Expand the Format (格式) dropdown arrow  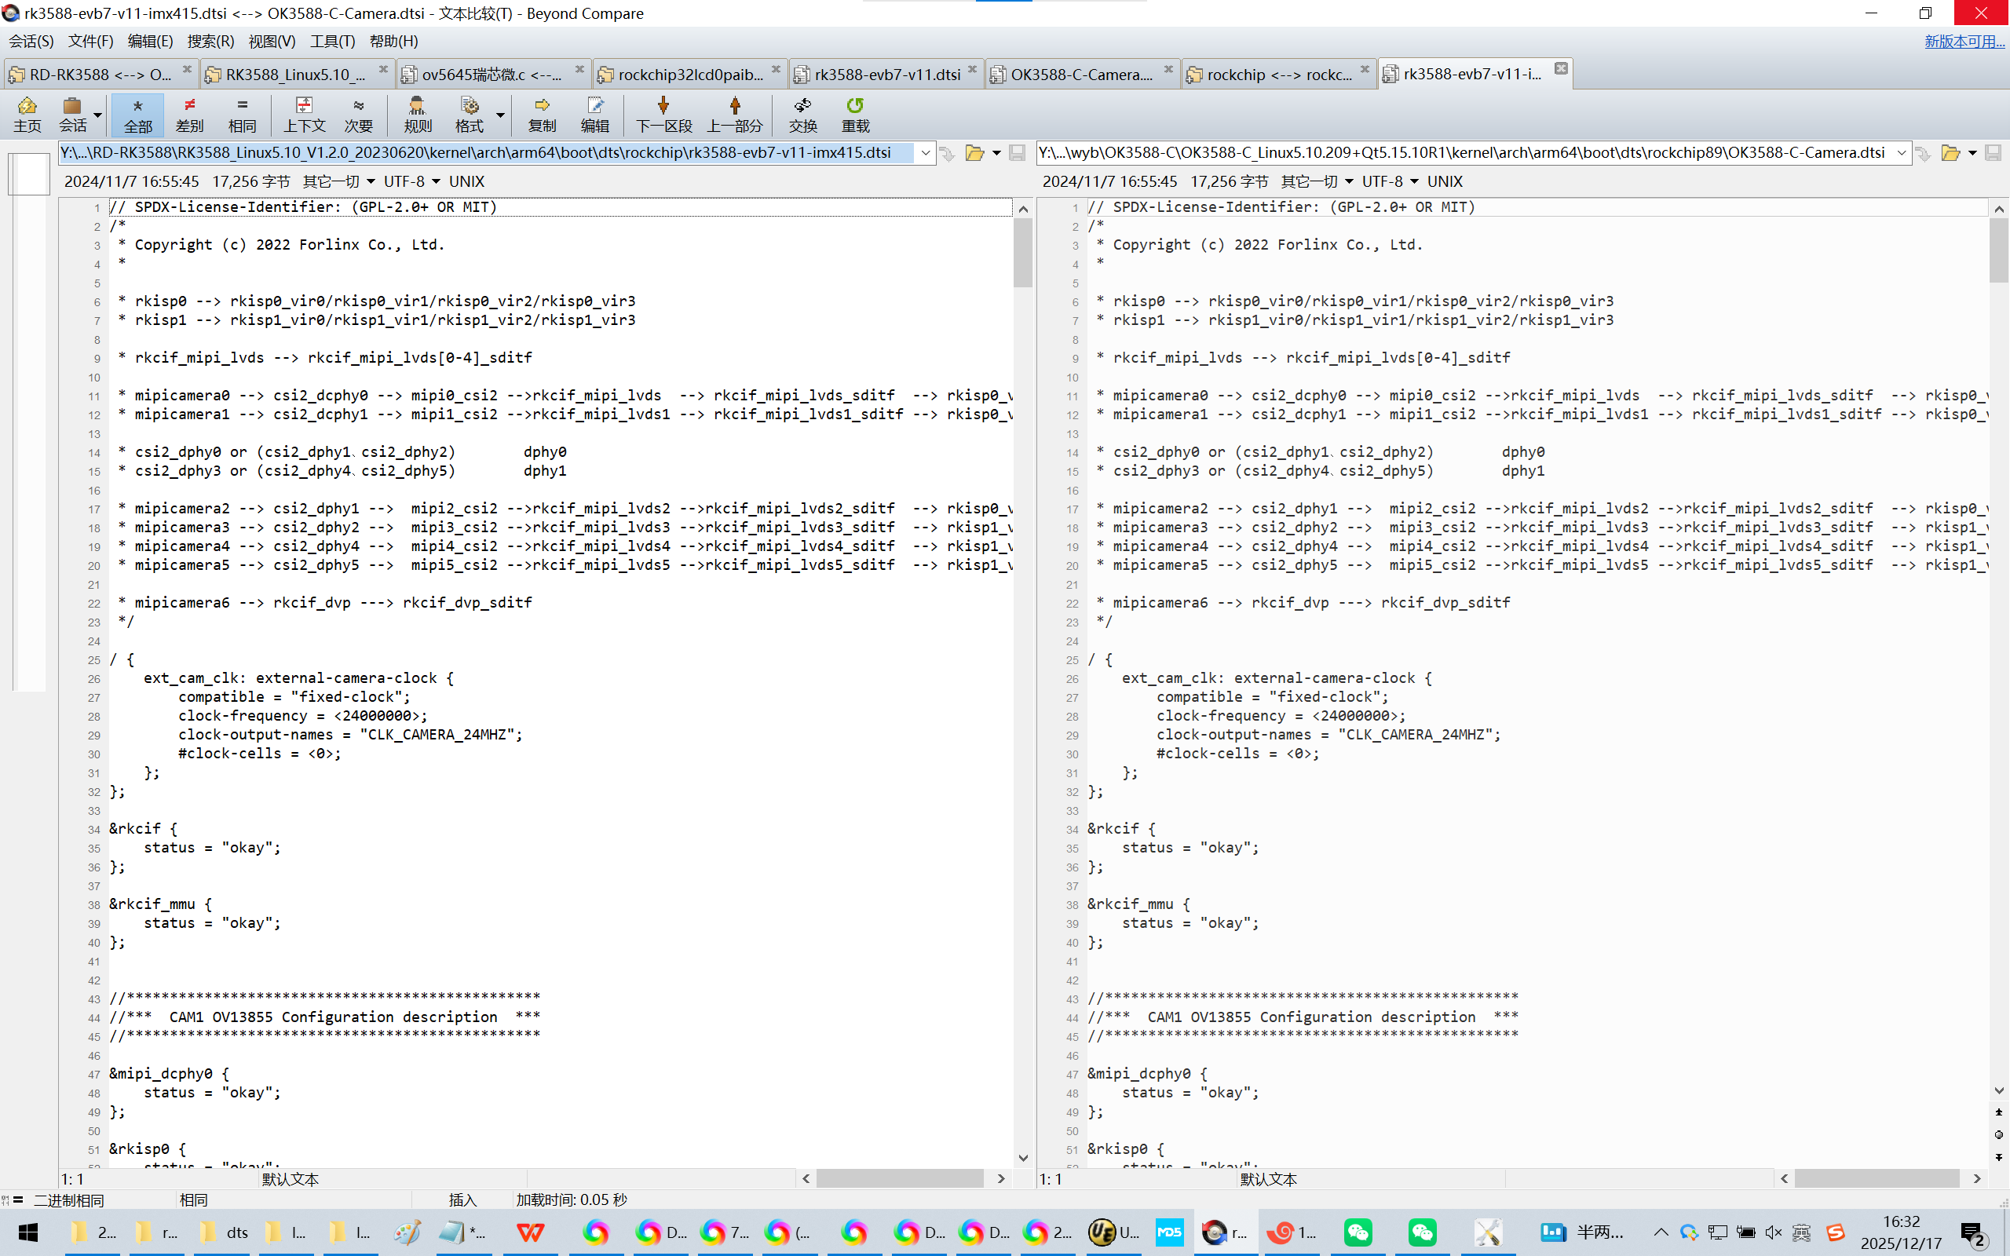coord(500,115)
